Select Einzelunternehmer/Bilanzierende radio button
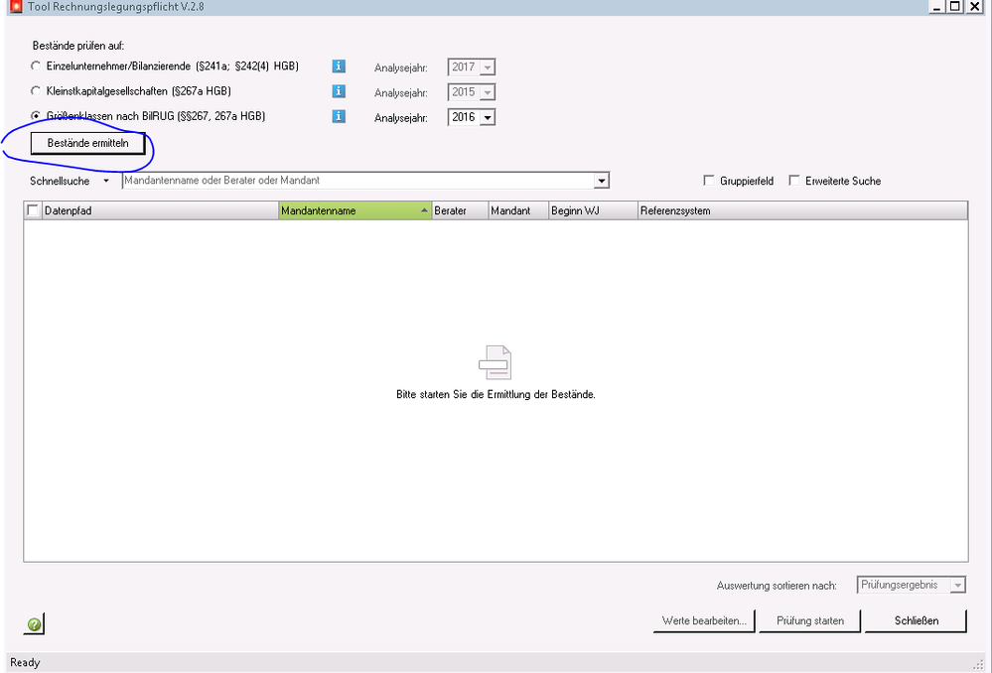 click(36, 67)
